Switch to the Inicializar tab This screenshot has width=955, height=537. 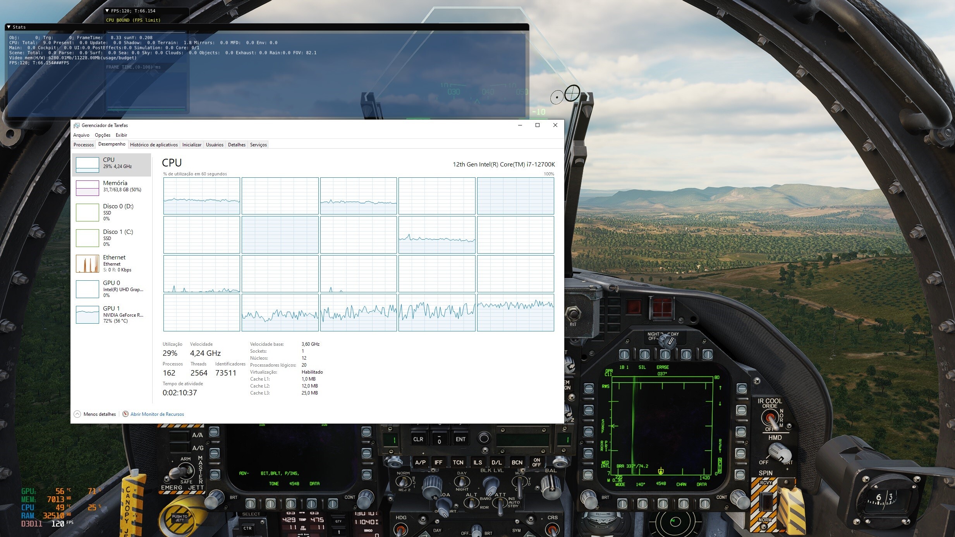coord(192,145)
